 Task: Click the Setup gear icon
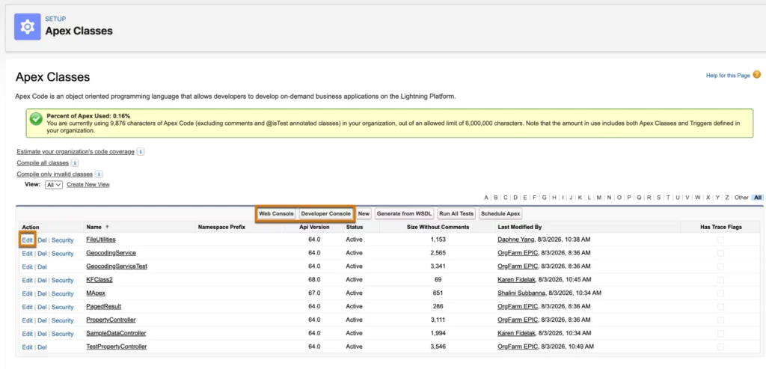point(28,26)
